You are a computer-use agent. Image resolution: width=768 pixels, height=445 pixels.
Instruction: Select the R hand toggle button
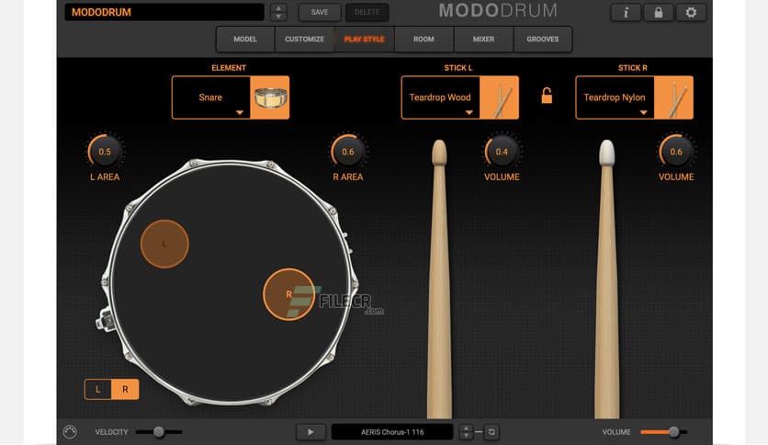pos(125,390)
